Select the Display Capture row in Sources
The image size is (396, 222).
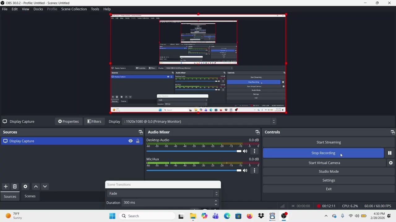(71, 141)
